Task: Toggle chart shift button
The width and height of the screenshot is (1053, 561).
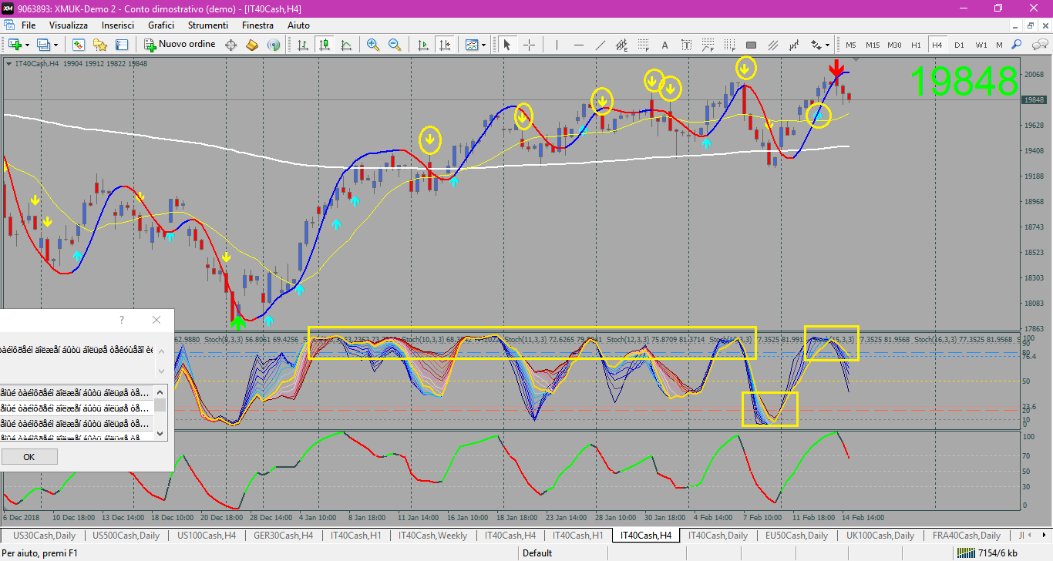Action: pyautogui.click(x=445, y=45)
